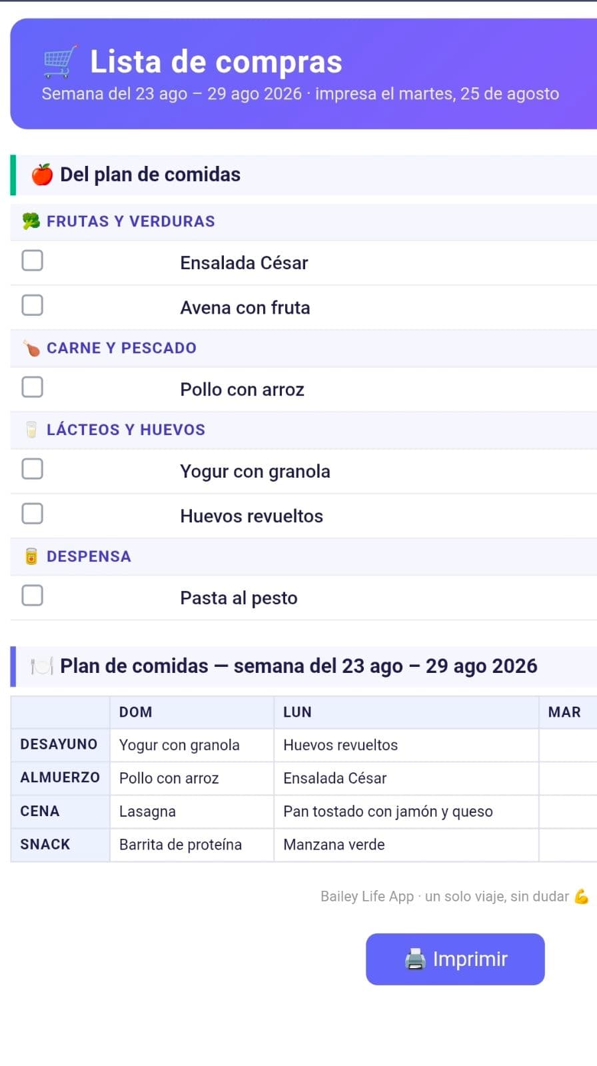Click the flexed arm emoji in footer

click(581, 897)
